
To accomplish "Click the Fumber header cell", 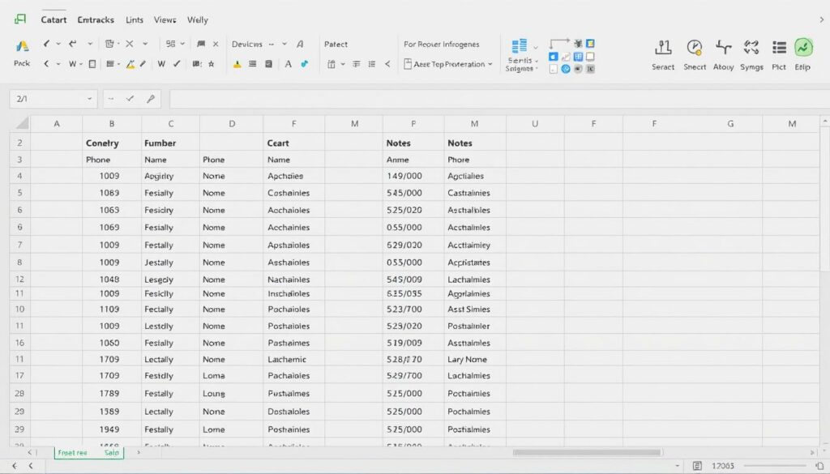I will pyautogui.click(x=170, y=143).
